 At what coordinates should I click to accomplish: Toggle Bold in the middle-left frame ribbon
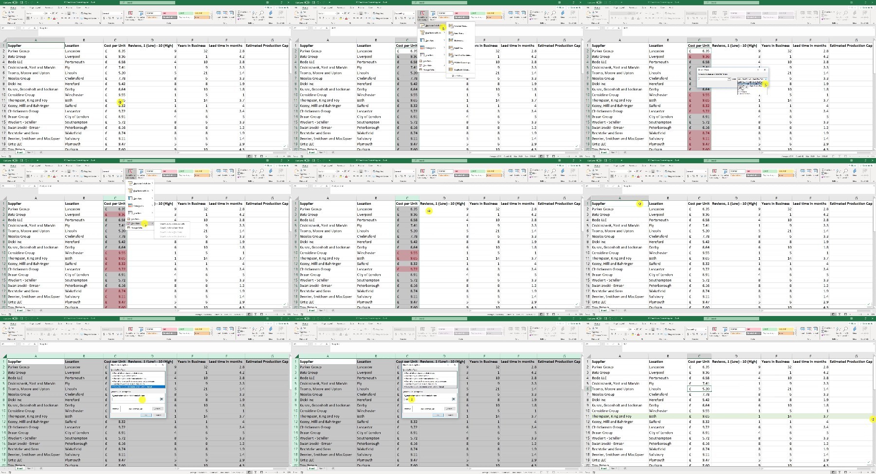point(28,176)
